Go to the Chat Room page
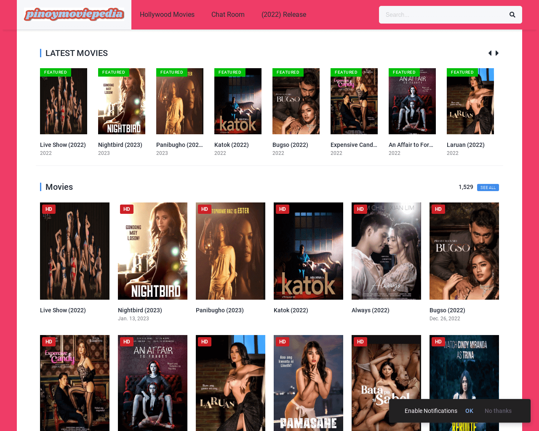 point(228,15)
